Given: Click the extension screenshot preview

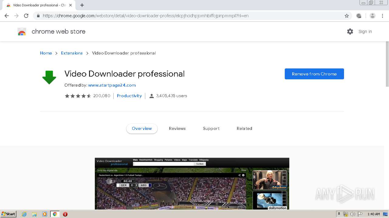Looking at the screenshot, I should (x=192, y=183).
